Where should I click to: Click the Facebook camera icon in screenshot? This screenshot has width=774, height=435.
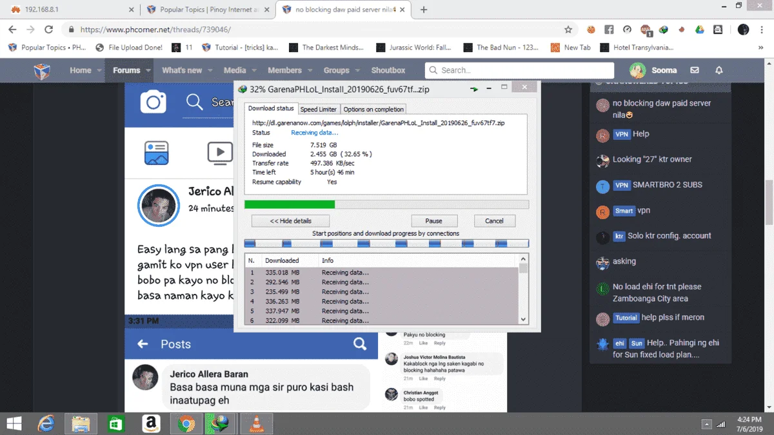[154, 102]
